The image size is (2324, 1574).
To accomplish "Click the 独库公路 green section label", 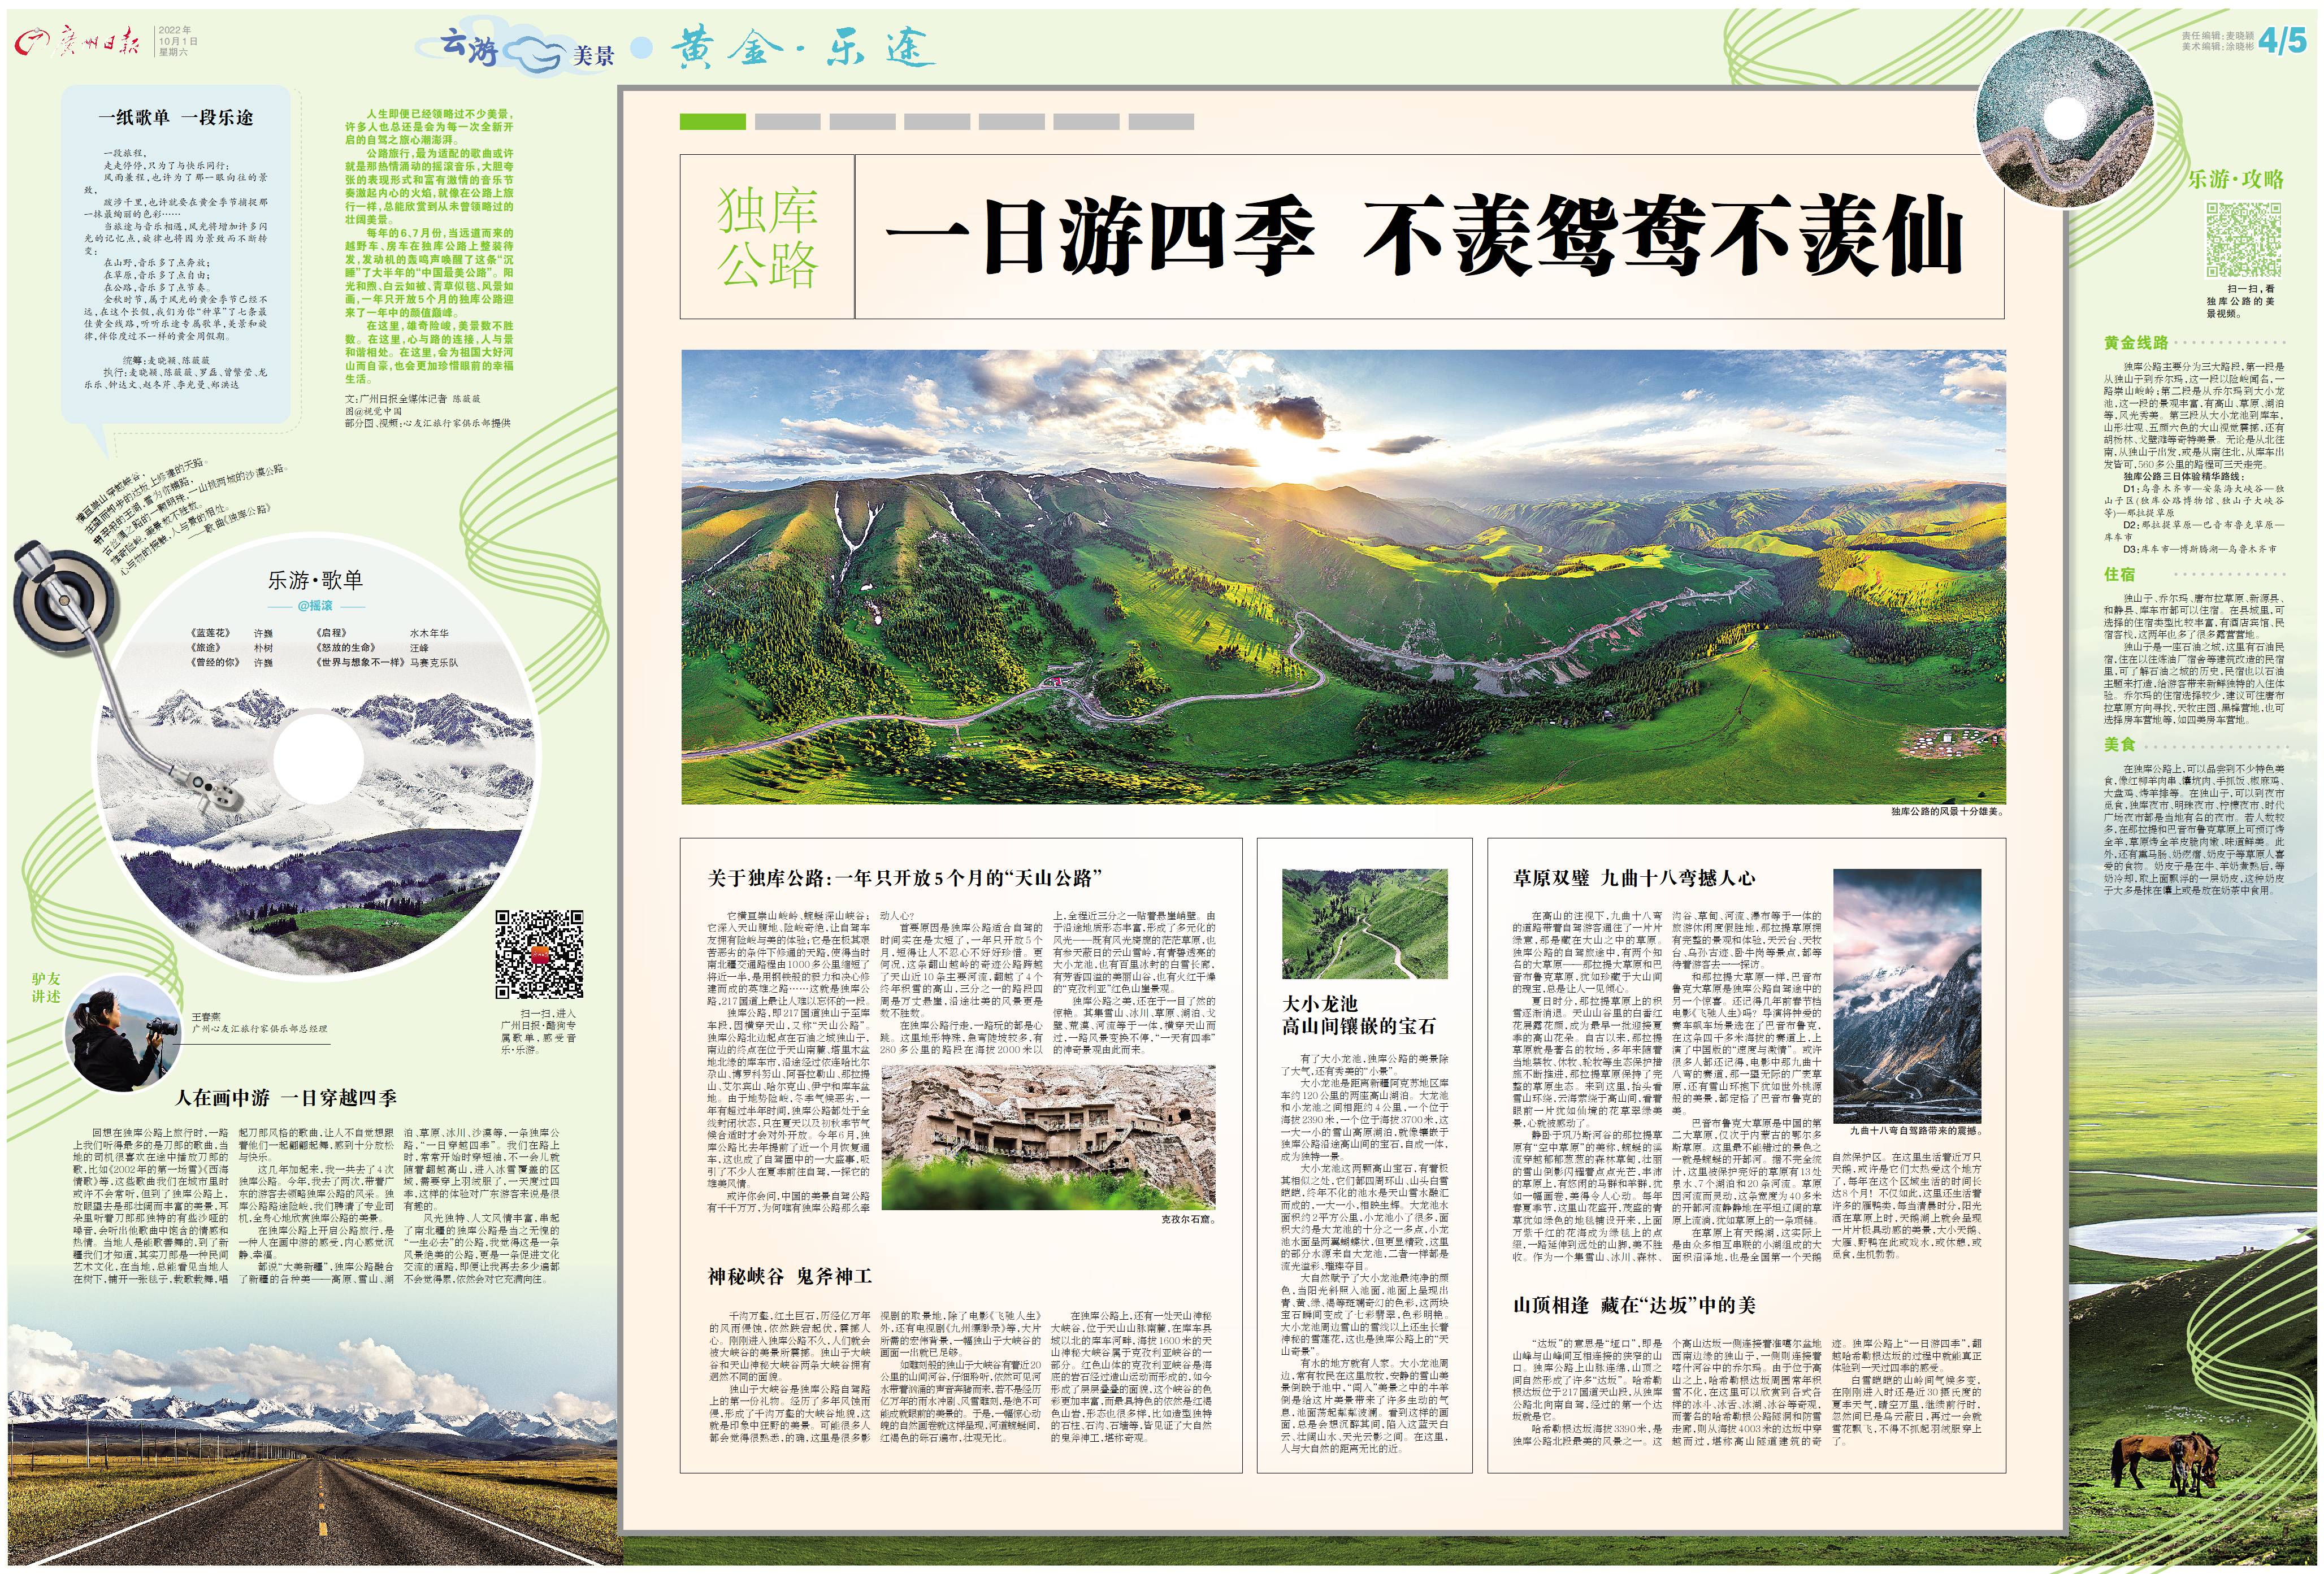I will pyautogui.click(x=767, y=237).
